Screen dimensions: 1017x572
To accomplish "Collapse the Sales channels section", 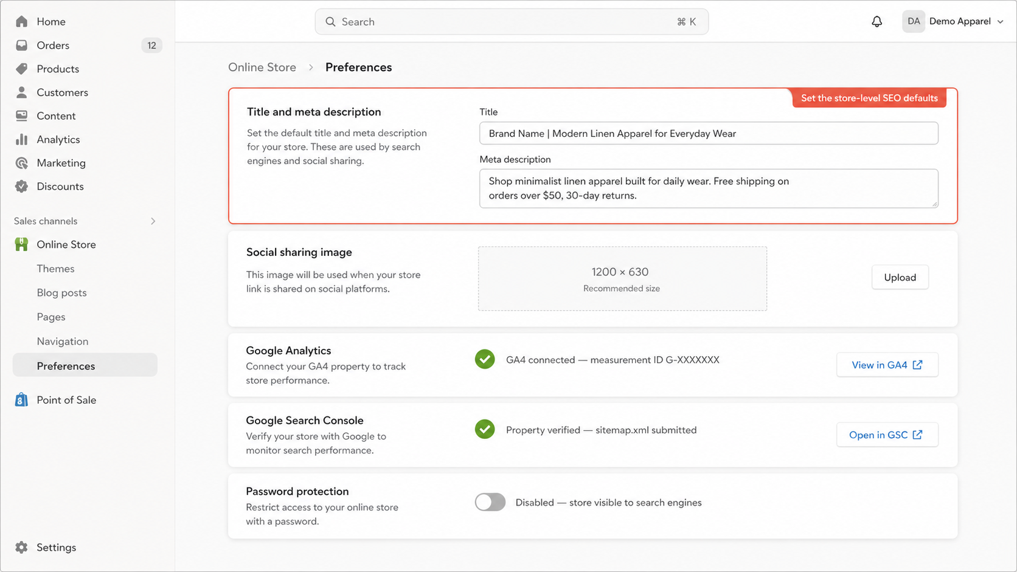I will point(153,221).
